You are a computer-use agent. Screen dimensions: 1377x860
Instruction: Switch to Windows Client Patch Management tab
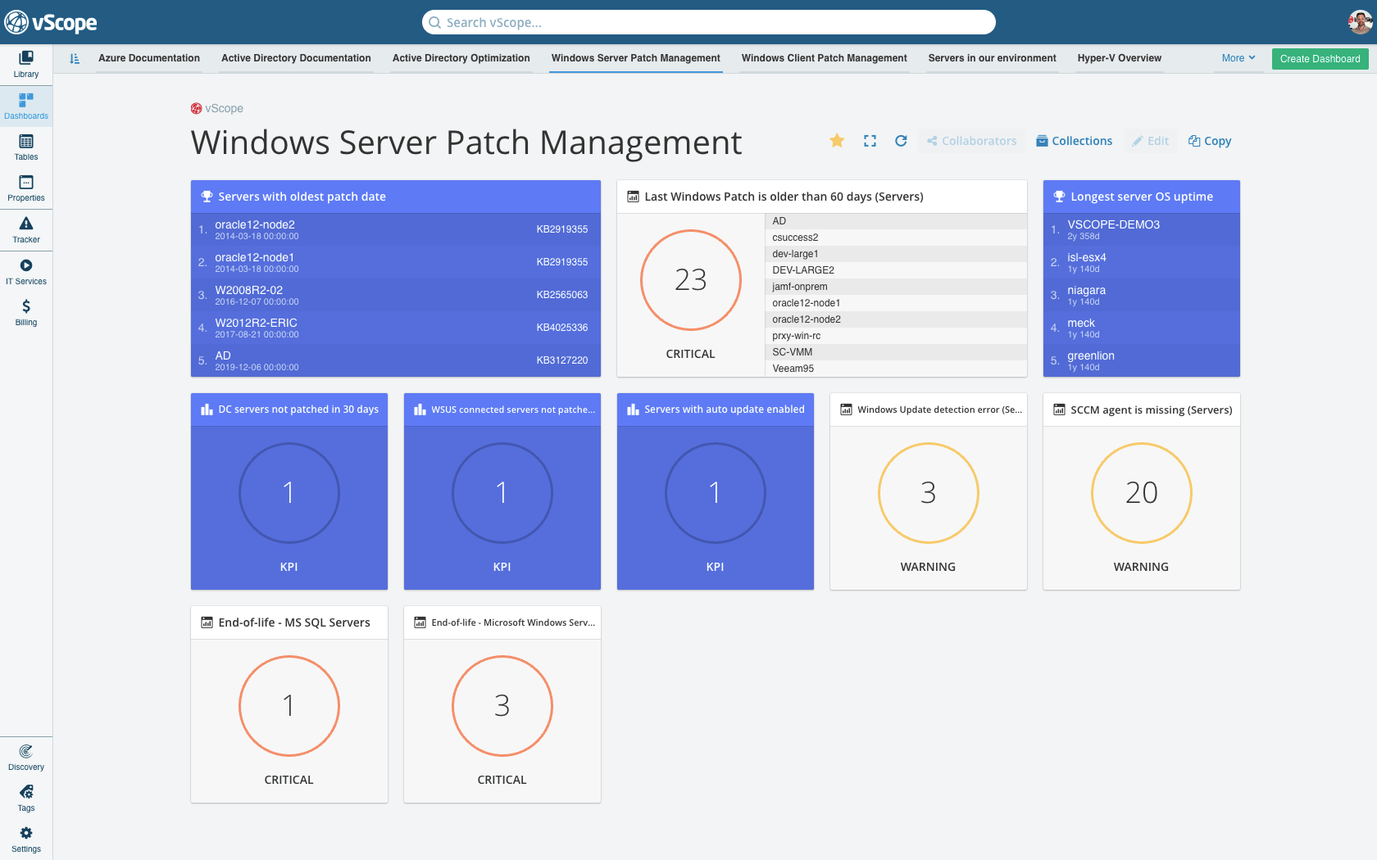click(824, 58)
